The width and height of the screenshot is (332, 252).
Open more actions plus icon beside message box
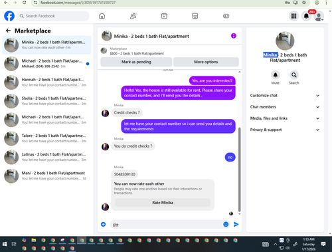(103, 224)
